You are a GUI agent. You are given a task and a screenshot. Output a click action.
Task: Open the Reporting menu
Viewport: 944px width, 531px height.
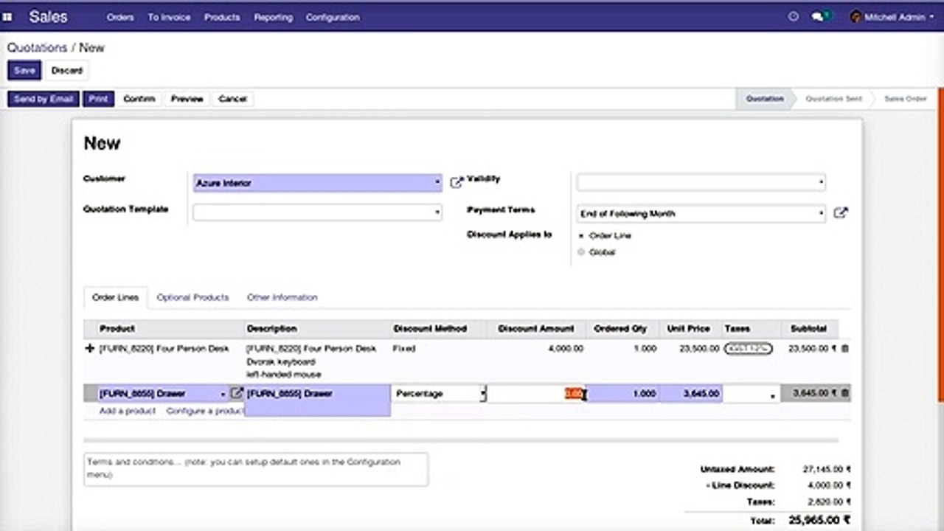273,17
